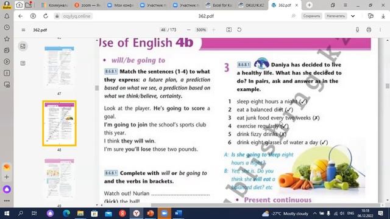Go back with the back arrow
This screenshot has width=390, height=219.
[x=20, y=16]
